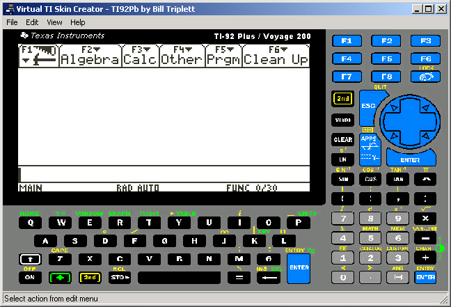Click the A letter key

click(45, 241)
